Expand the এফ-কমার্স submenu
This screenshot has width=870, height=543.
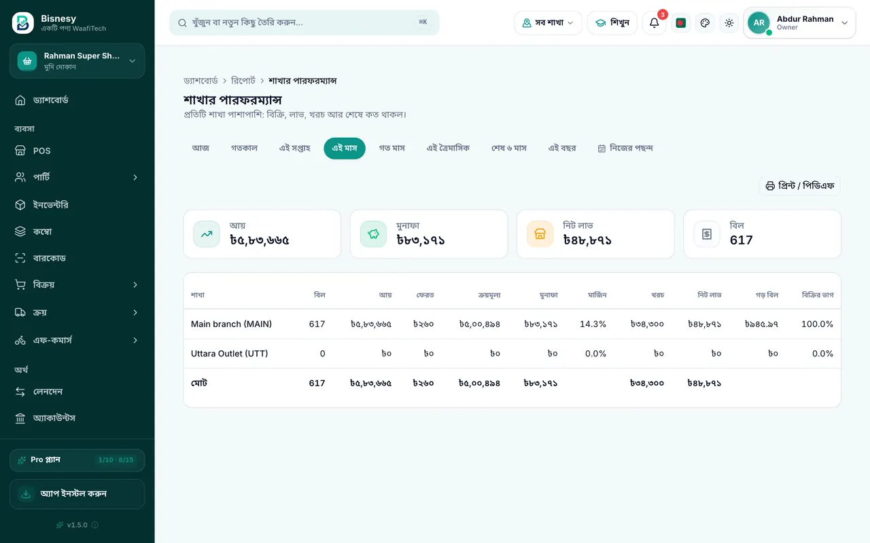point(77,340)
